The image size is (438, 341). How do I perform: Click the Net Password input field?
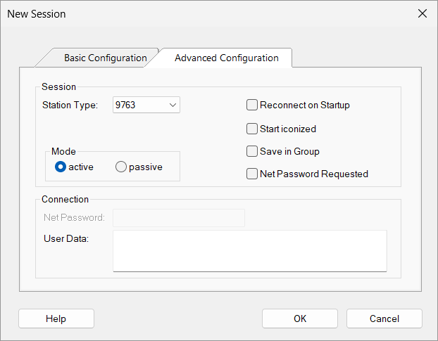179,218
